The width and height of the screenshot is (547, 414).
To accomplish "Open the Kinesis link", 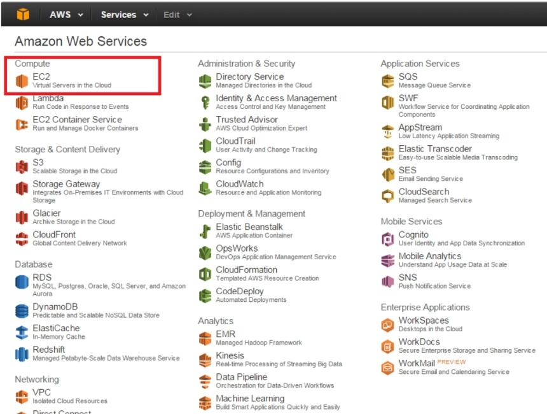I will 230,355.
